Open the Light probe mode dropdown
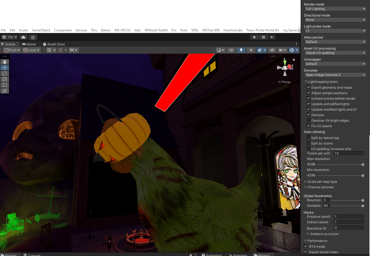This screenshot has height=256, width=370. pos(336,31)
